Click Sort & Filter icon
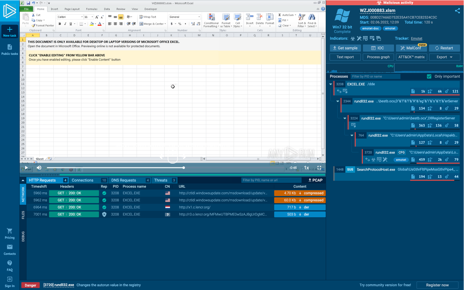The width and height of the screenshot is (464, 290). tap(302, 21)
